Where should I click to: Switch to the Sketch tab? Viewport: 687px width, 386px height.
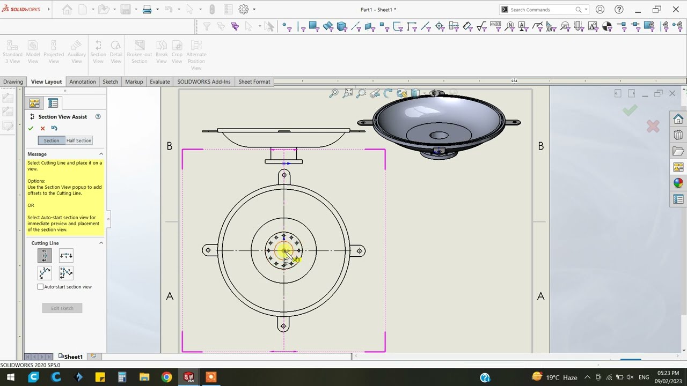pyautogui.click(x=110, y=81)
